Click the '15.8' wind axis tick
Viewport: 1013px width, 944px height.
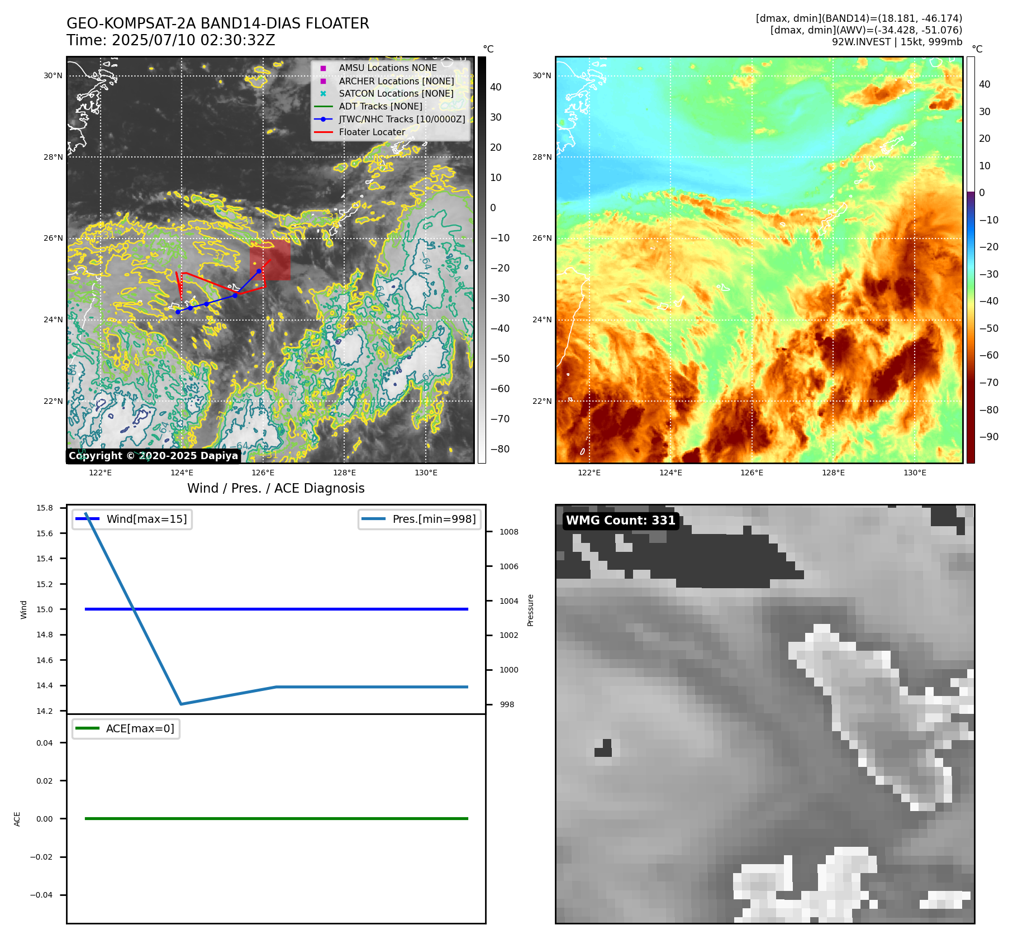(x=45, y=508)
